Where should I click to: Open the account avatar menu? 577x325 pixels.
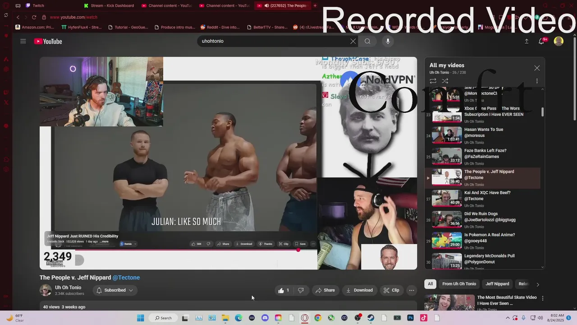coord(559,41)
